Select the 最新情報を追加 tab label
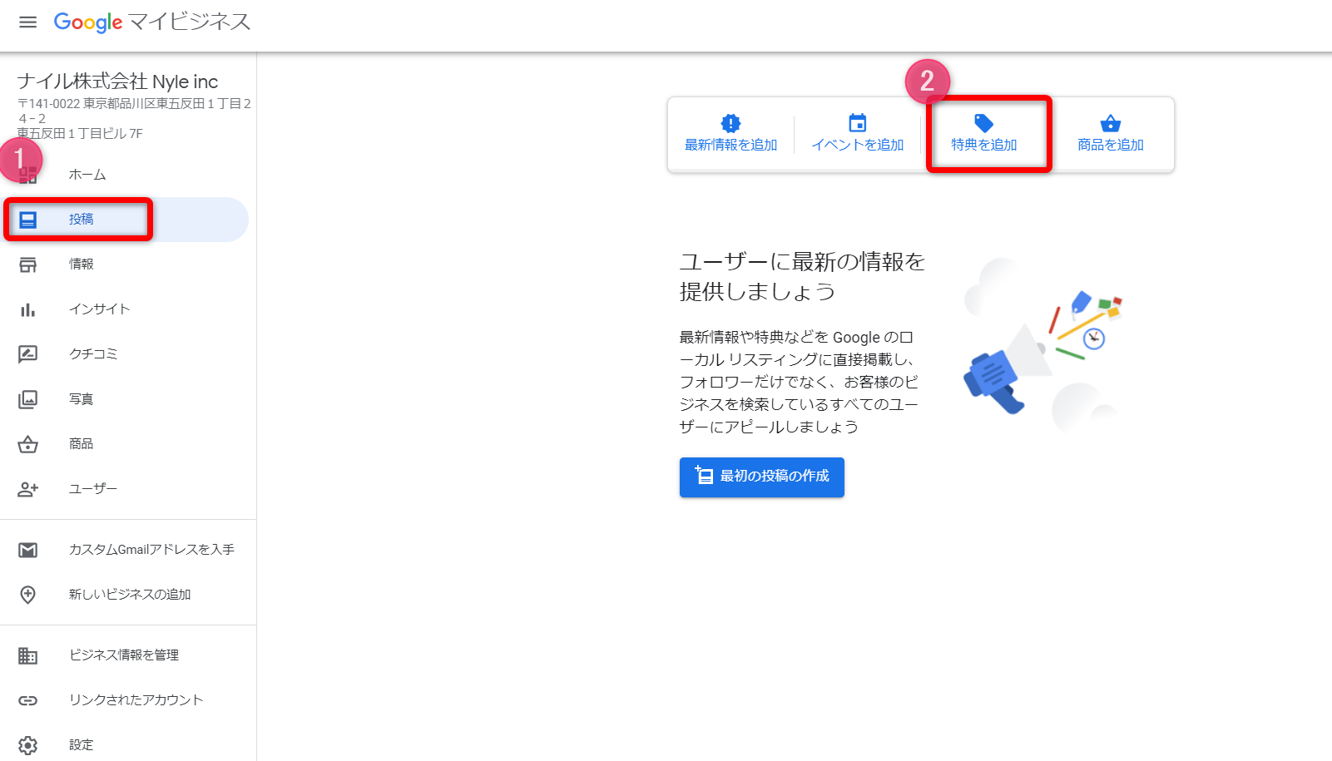The width and height of the screenshot is (1332, 761). click(730, 145)
